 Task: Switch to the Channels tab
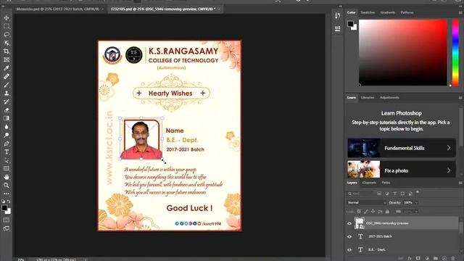coord(369,183)
